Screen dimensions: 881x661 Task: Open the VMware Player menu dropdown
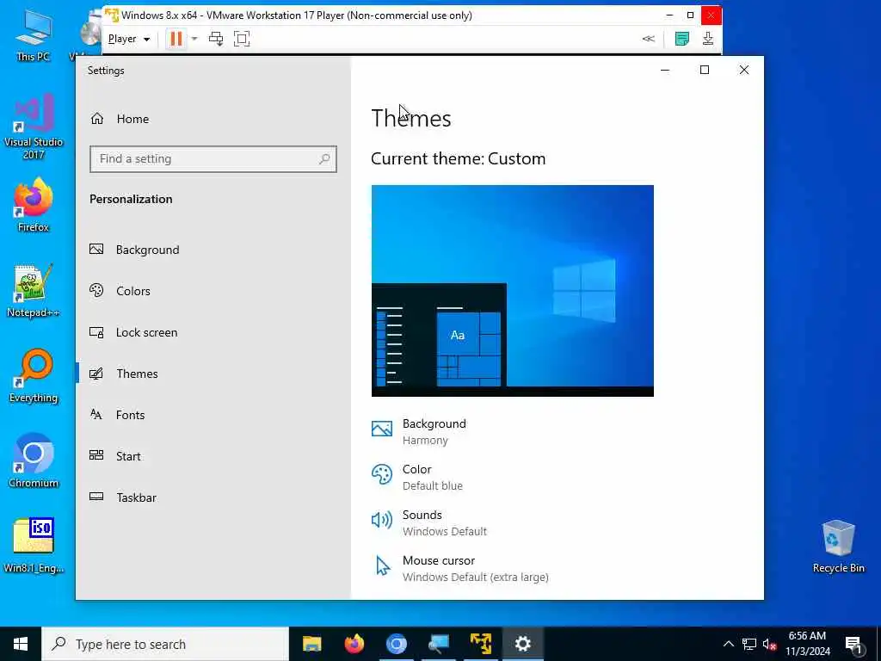[x=129, y=39]
